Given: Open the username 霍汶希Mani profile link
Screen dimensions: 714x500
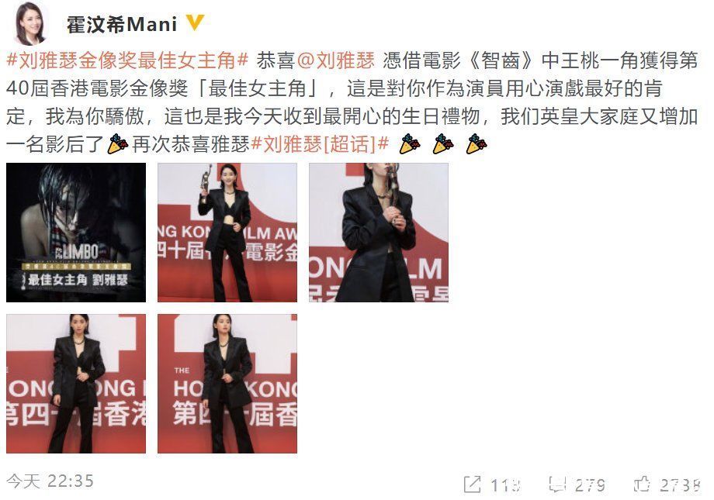Looking at the screenshot, I should pyautogui.click(x=122, y=24).
